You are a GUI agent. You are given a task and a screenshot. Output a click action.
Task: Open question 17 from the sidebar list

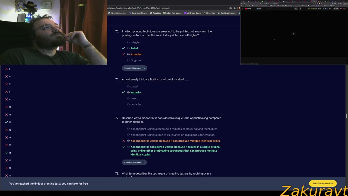[8, 160]
